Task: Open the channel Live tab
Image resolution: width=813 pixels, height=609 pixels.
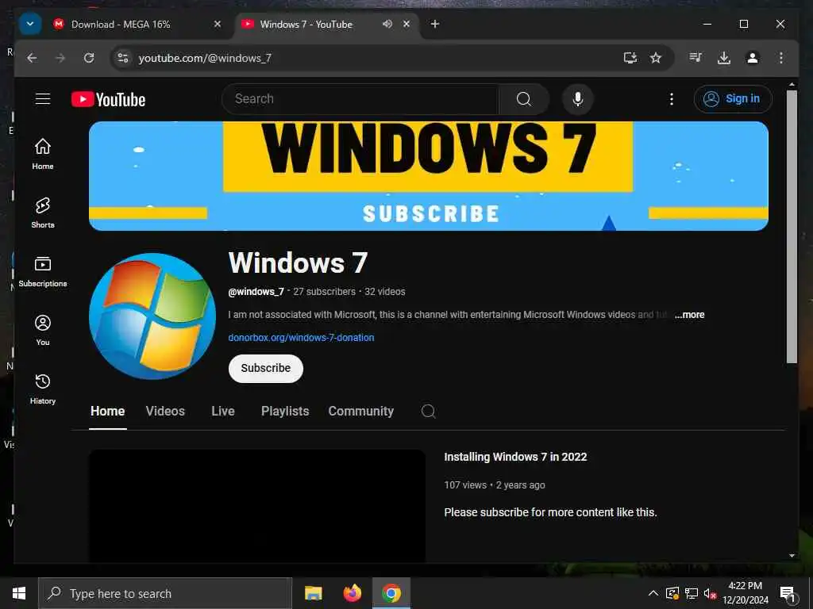Action: coord(223,412)
